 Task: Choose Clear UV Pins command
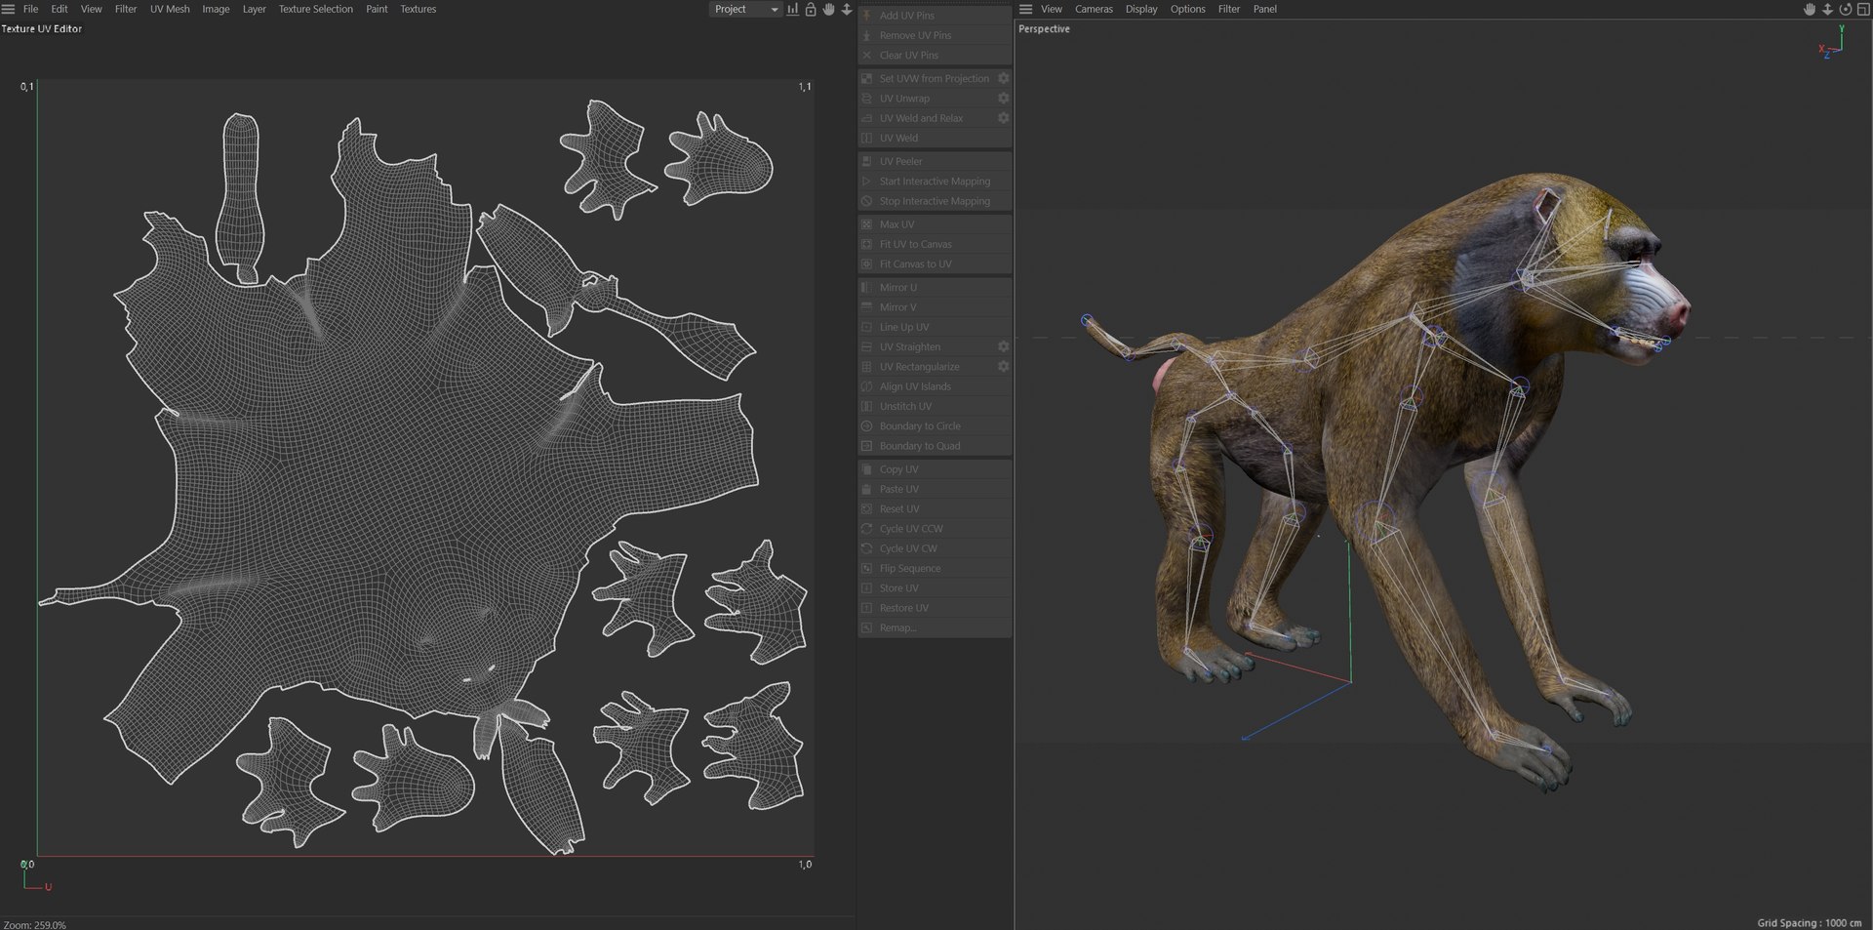coord(935,55)
